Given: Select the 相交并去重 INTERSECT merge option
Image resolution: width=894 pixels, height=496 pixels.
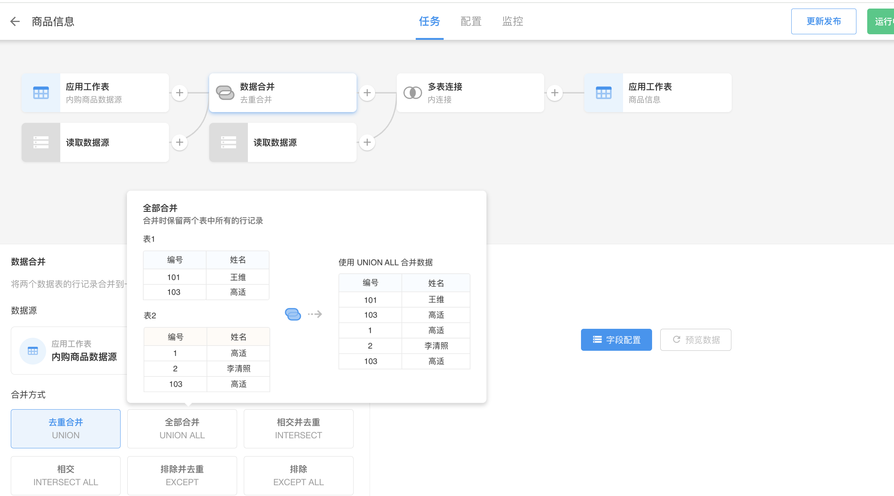Looking at the screenshot, I should [298, 429].
